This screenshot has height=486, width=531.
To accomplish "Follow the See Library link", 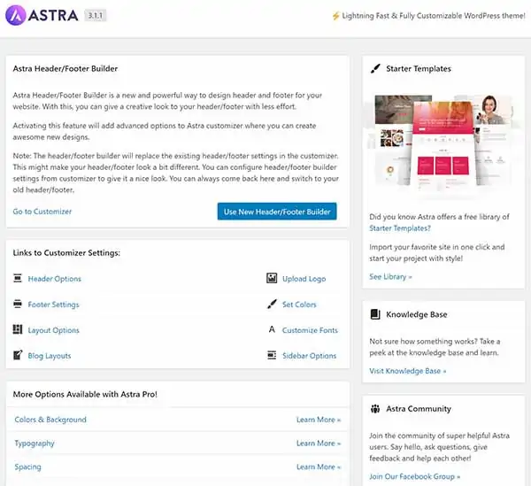I will (390, 277).
